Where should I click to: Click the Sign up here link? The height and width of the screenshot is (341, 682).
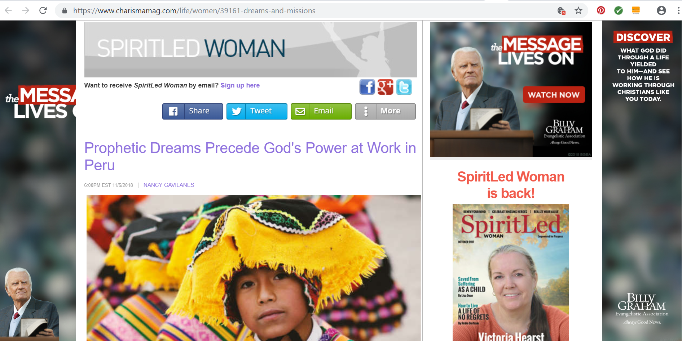click(x=240, y=85)
